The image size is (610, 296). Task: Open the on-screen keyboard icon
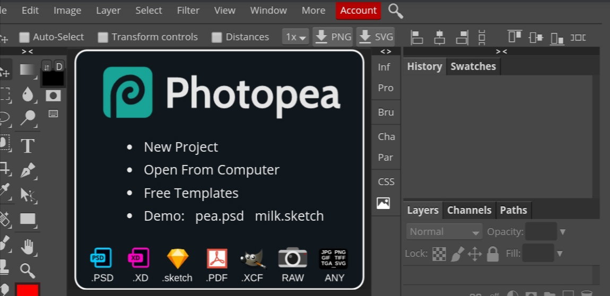[53, 113]
